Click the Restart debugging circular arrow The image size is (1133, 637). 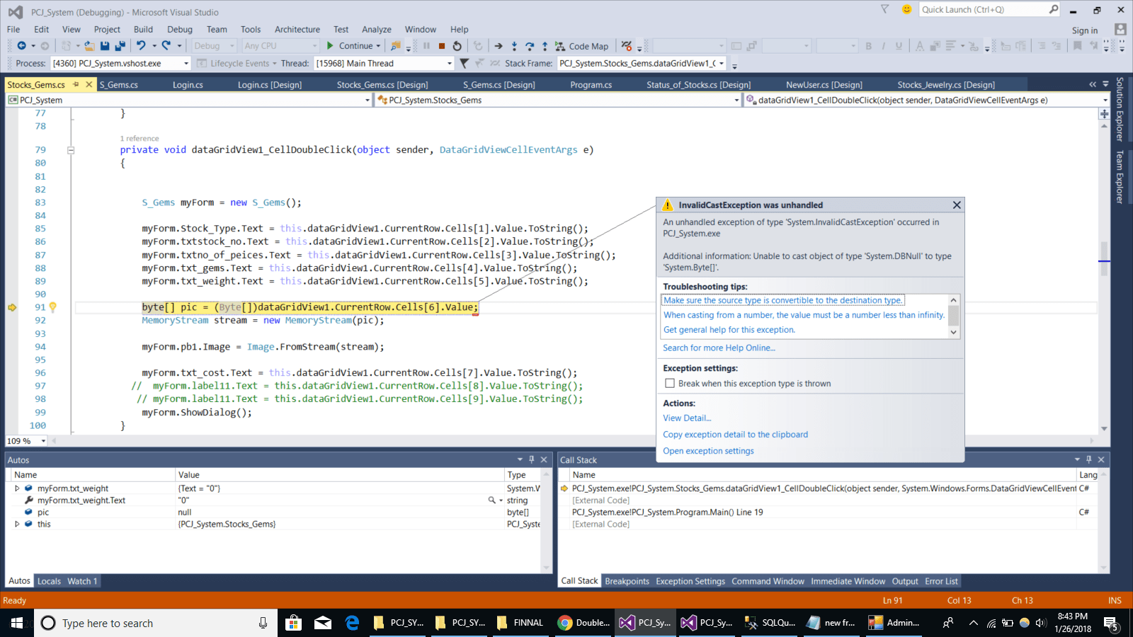point(457,46)
